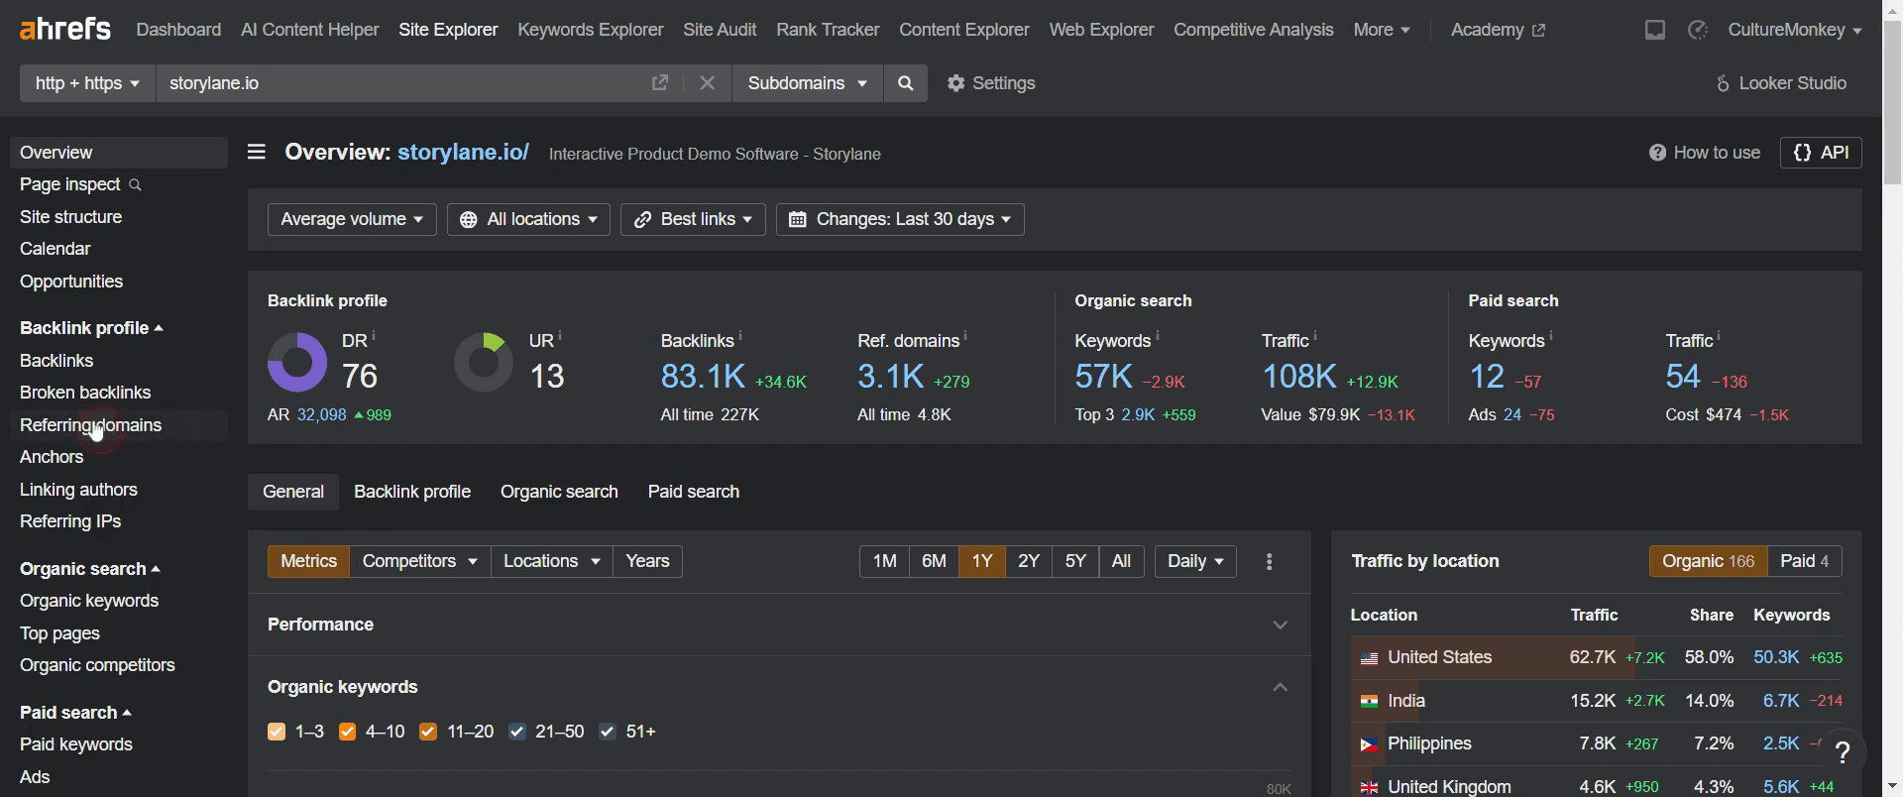Screen dimensions: 1903x797
Task: Switch to the Organic search tab
Action: pos(559,492)
